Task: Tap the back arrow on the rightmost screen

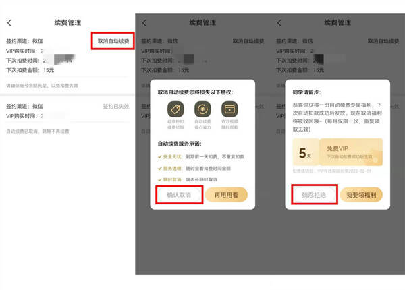Action: click(279, 23)
